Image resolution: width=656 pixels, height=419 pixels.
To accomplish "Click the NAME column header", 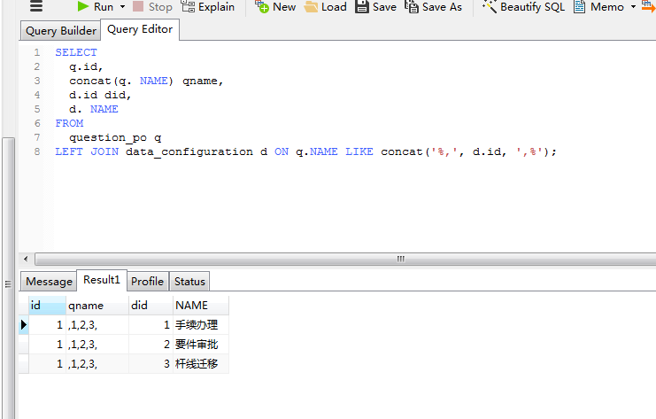I will 201,305.
